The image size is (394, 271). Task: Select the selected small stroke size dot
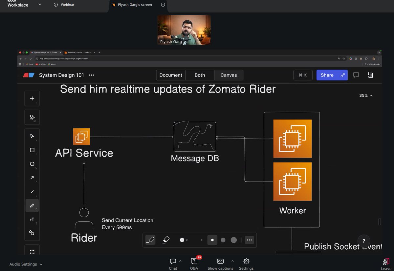[x=212, y=240]
